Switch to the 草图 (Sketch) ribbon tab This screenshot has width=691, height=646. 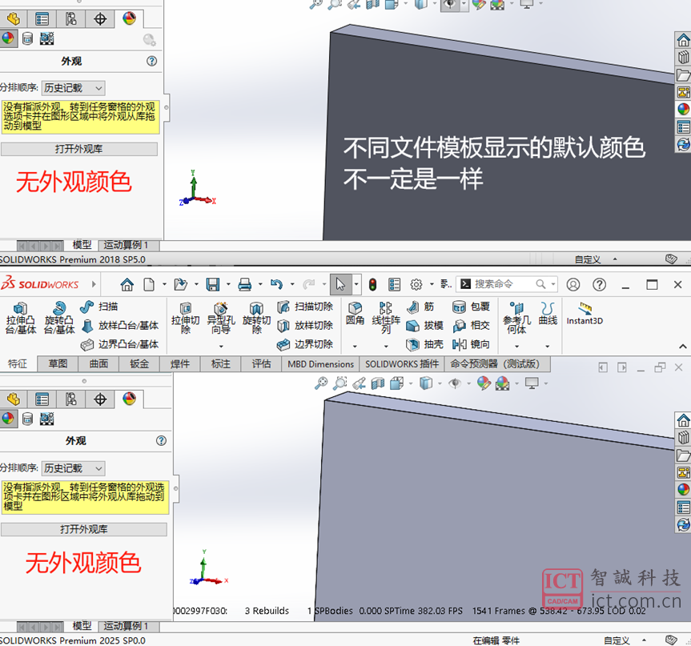pos(58,364)
